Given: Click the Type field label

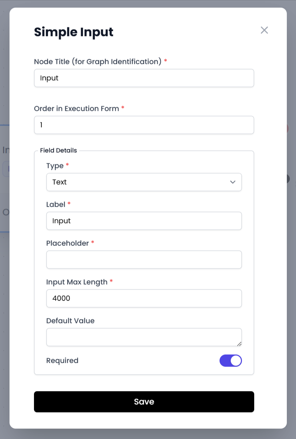Looking at the screenshot, I should point(55,166).
